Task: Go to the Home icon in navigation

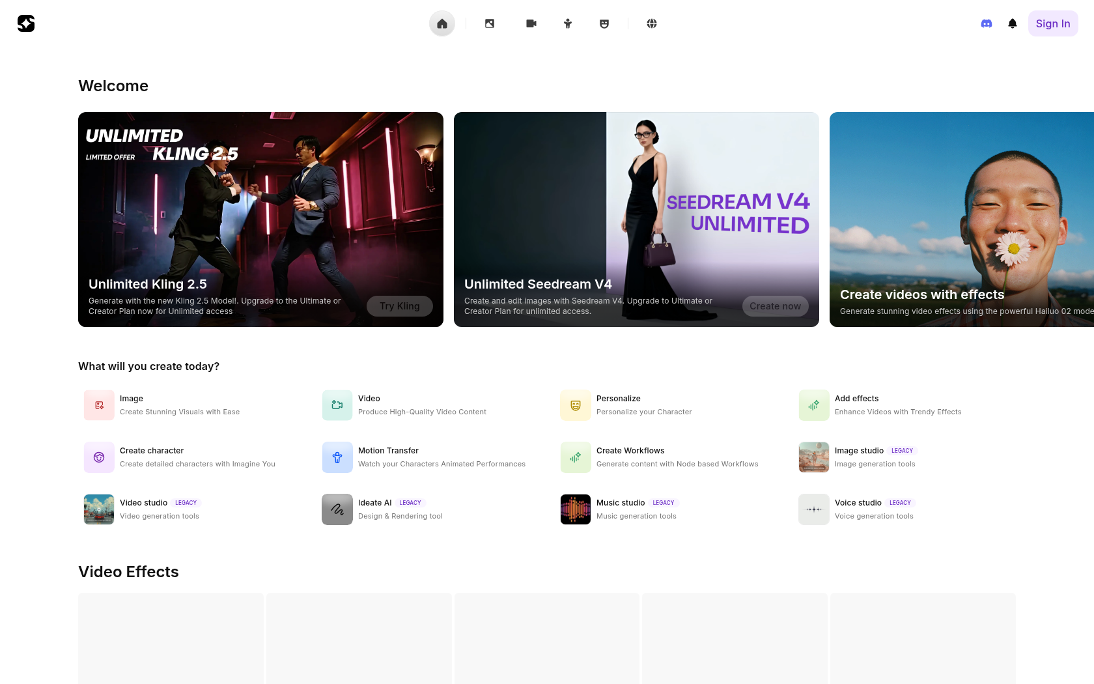Action: tap(442, 23)
